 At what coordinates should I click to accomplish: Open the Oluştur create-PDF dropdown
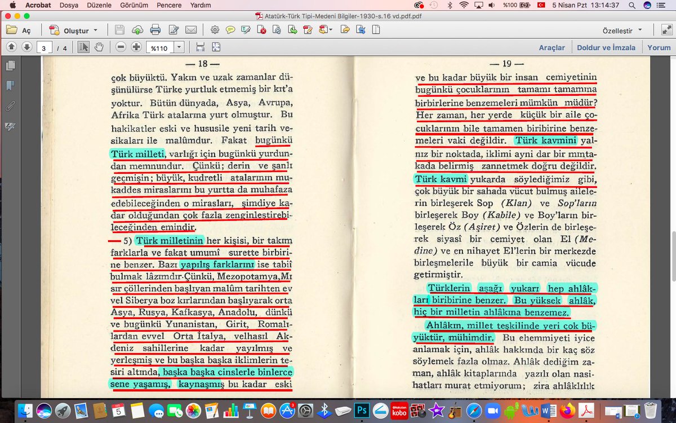point(73,30)
